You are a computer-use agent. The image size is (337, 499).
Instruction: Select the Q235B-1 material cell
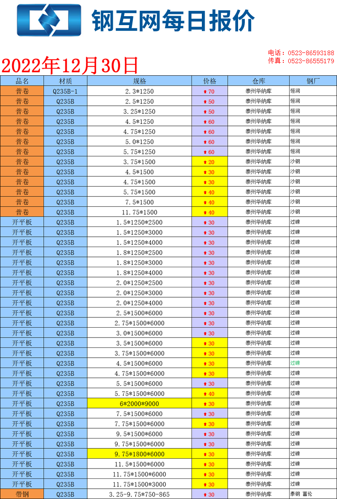click(x=65, y=91)
